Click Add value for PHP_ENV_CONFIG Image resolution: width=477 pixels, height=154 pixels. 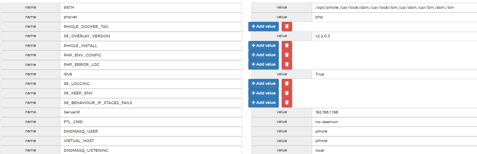click(264, 55)
